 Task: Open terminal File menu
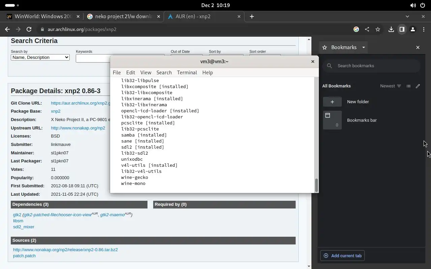(117, 73)
